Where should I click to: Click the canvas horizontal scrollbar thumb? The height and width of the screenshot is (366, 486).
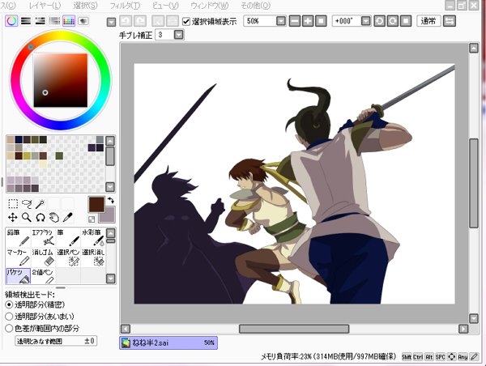pos(294,329)
